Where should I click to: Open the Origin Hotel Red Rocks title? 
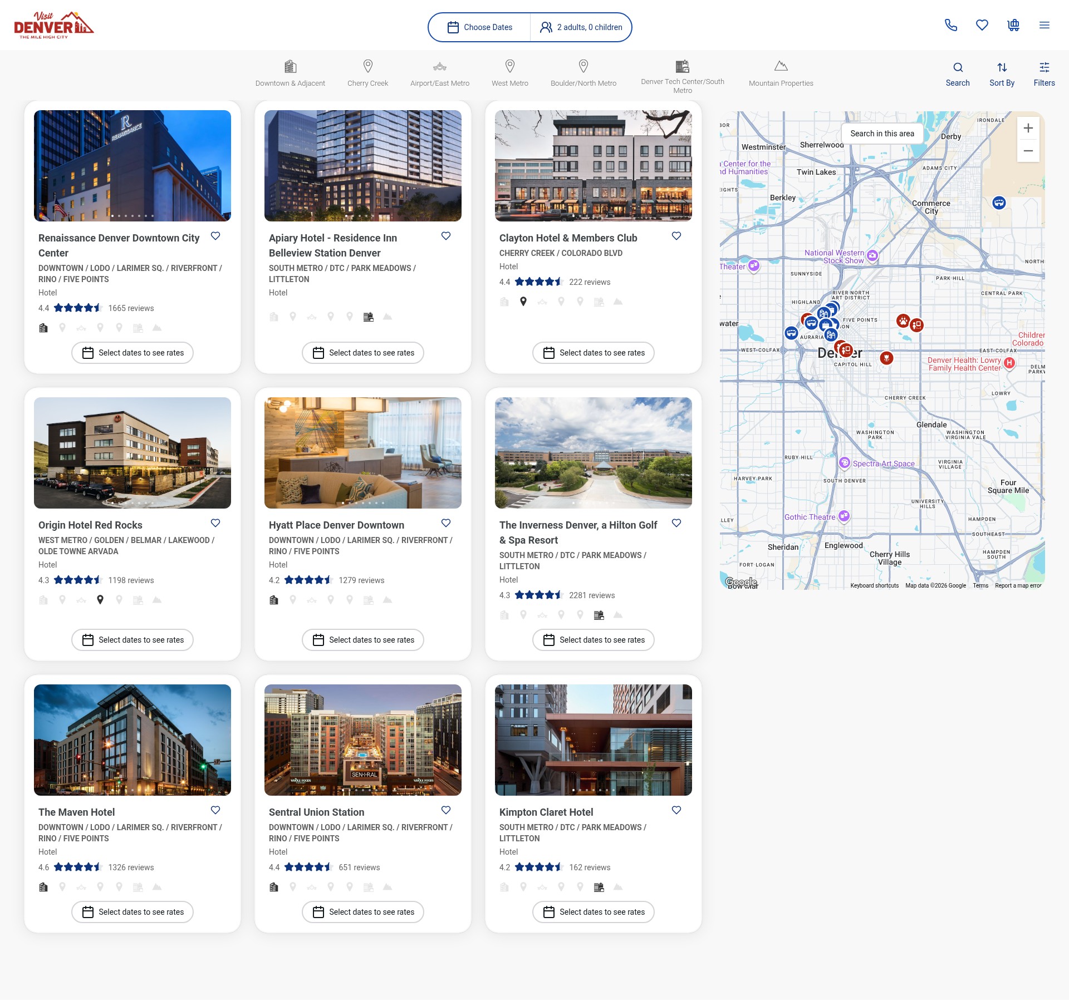tap(90, 525)
